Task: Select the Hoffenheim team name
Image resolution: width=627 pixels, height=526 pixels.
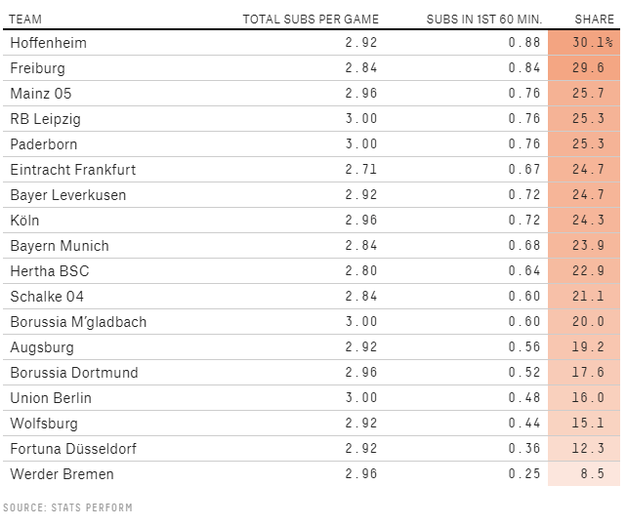Action: click(49, 43)
